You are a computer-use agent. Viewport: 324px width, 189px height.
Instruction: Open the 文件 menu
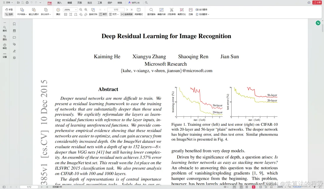pos(8,2)
